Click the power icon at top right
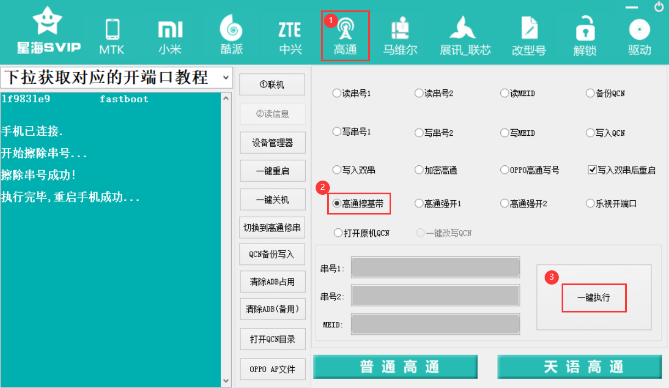Image resolution: width=669 pixels, height=388 pixels. [x=659, y=7]
